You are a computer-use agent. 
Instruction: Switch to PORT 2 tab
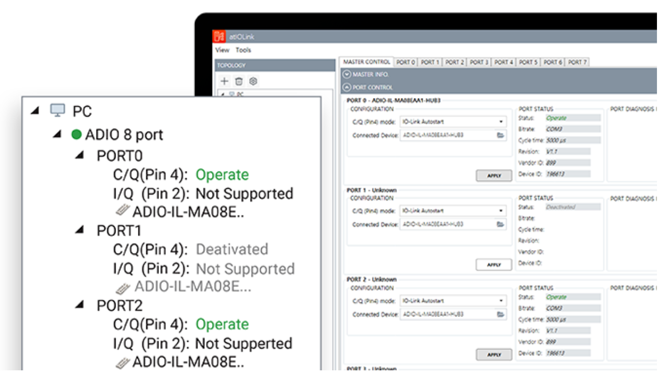pos(455,62)
